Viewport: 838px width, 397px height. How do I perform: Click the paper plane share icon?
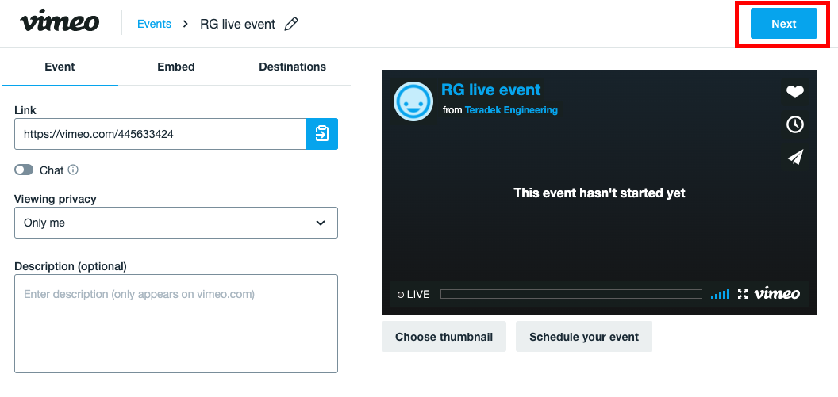pos(794,157)
